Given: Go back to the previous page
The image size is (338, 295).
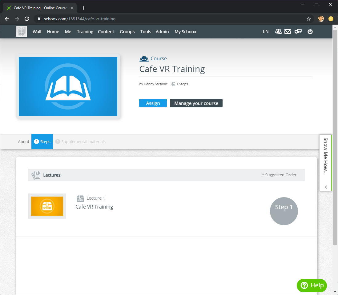Looking at the screenshot, I should (x=7, y=19).
